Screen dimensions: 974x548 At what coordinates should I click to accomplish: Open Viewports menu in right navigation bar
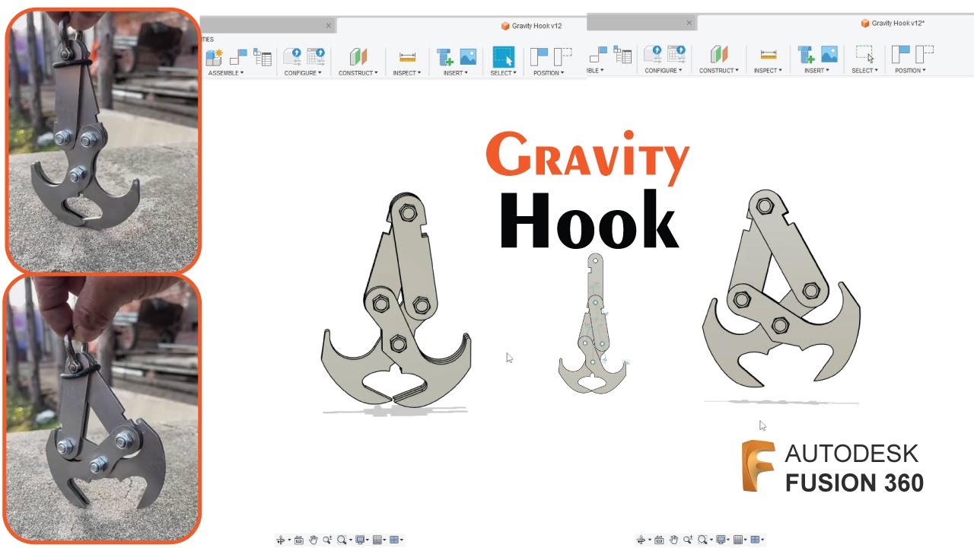[755, 540]
